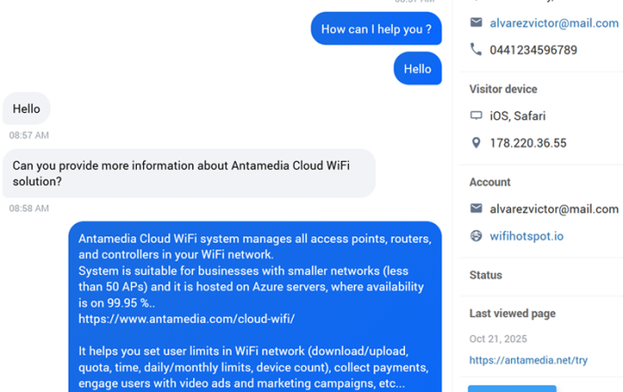Screen dimensions: 623x392
Task: Click the globe icon next to wifihotspot.io
Action: tap(476, 236)
